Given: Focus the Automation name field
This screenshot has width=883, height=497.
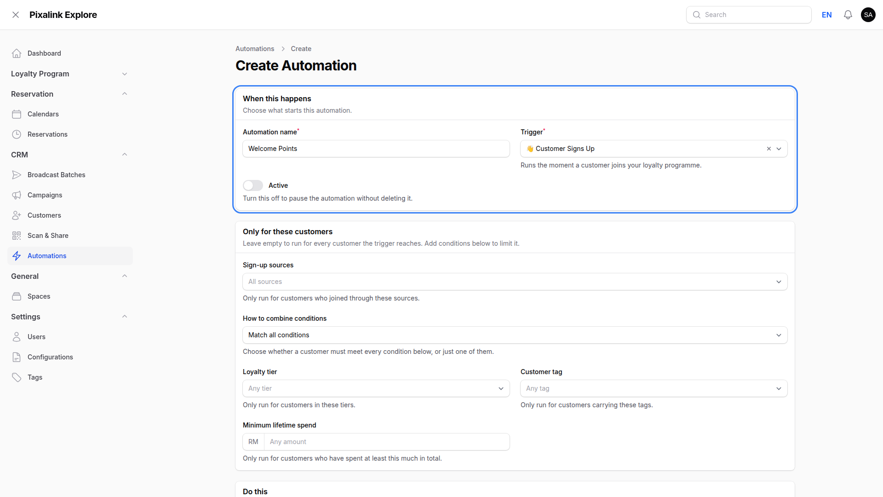Looking at the screenshot, I should (376, 149).
